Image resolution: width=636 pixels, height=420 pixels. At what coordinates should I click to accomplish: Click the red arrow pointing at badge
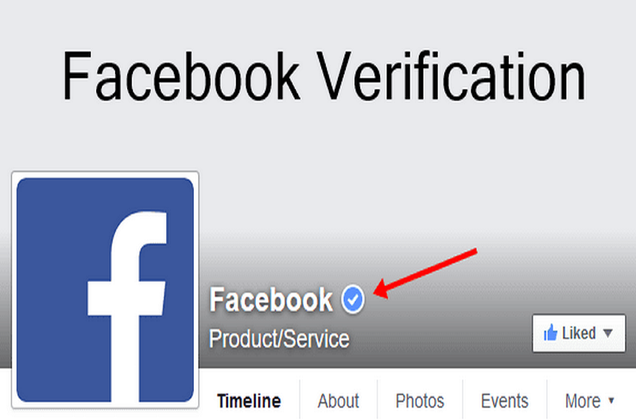(425, 274)
